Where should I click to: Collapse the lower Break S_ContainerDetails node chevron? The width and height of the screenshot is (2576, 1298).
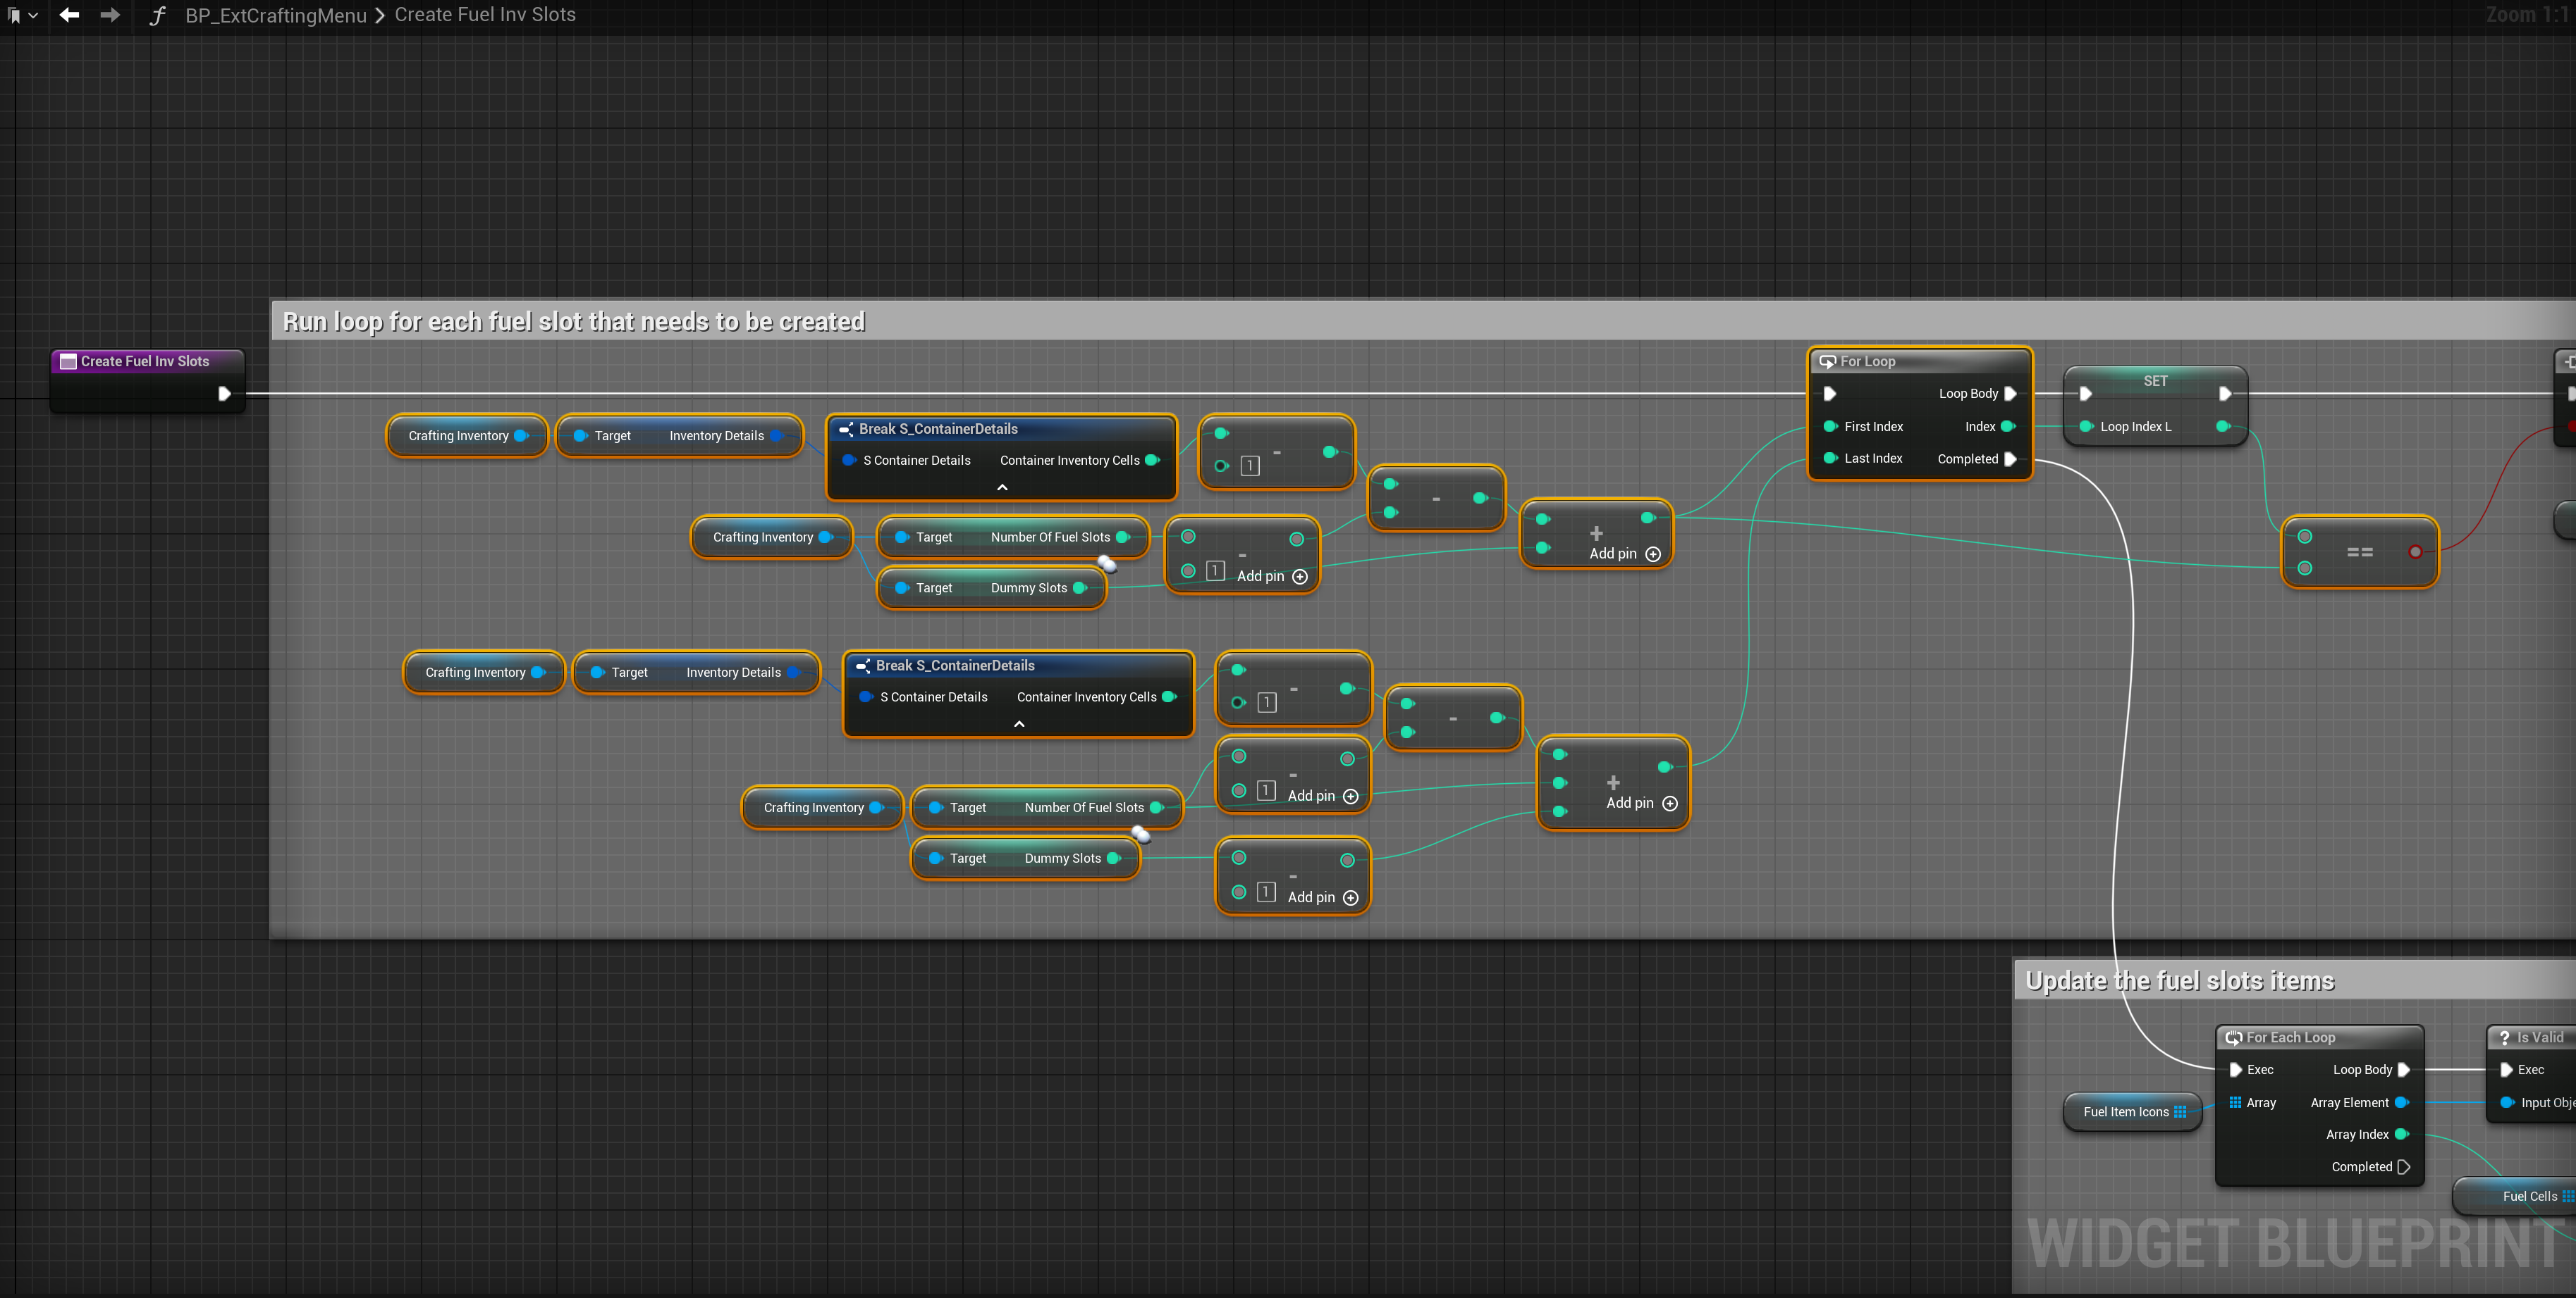[1019, 725]
